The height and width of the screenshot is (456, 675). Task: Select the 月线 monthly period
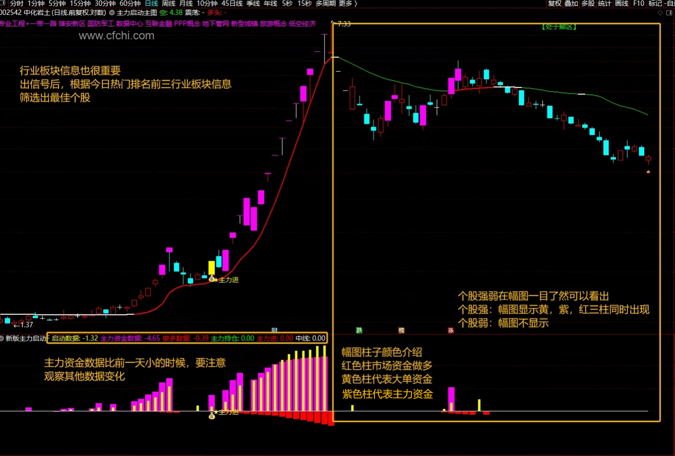click(x=186, y=3)
